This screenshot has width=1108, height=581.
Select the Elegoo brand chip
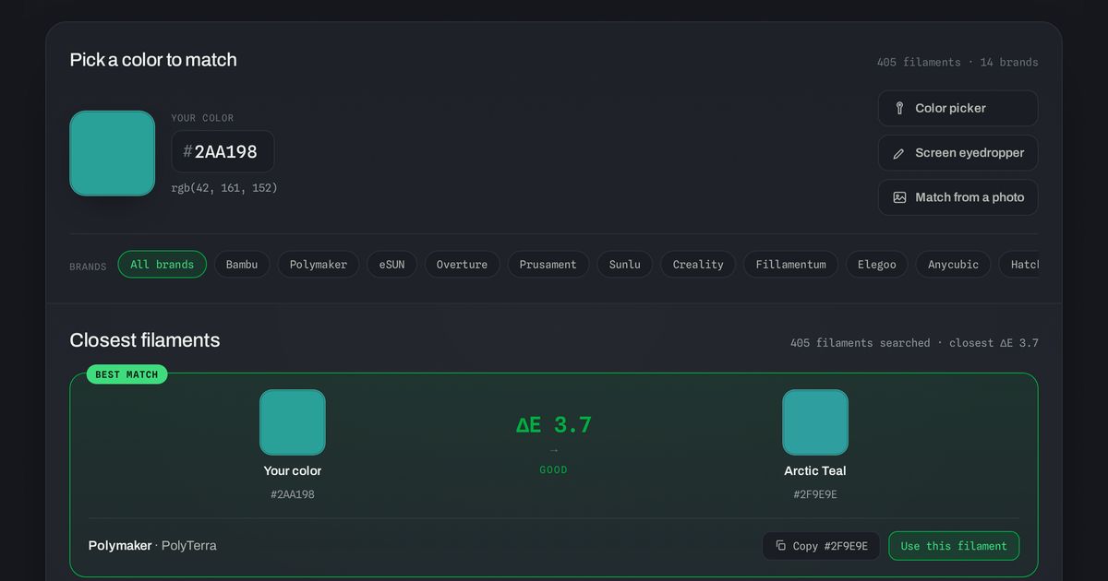[877, 265]
